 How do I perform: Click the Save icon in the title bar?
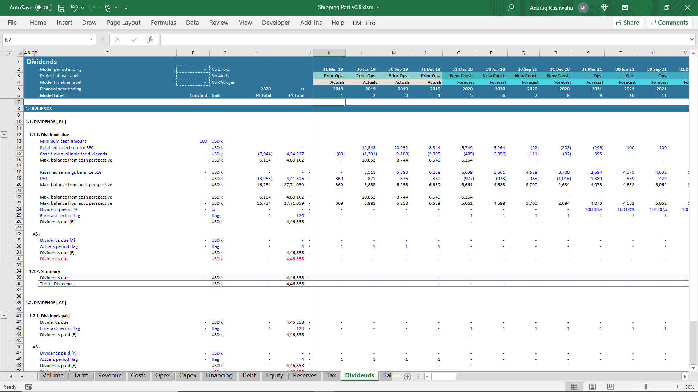click(x=62, y=8)
